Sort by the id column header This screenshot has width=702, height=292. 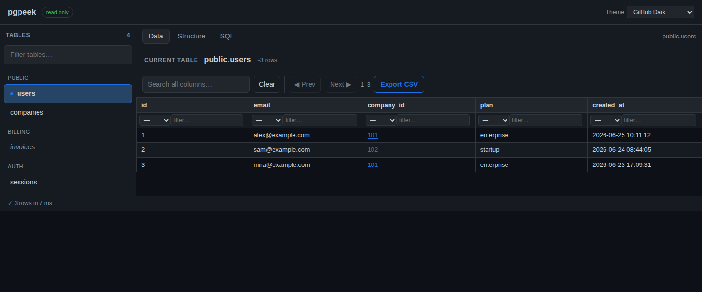pos(193,105)
